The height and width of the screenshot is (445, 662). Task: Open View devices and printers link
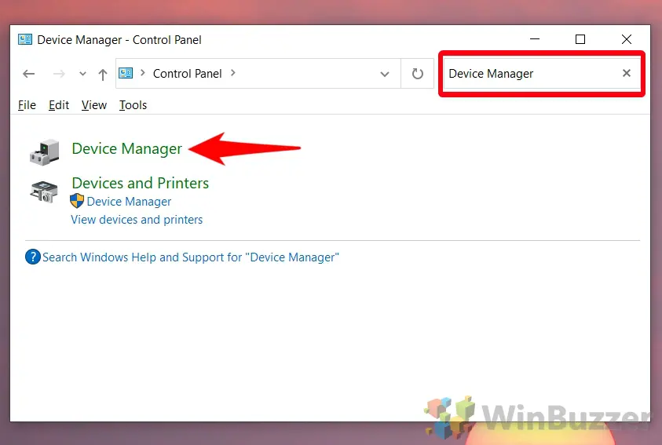point(137,220)
